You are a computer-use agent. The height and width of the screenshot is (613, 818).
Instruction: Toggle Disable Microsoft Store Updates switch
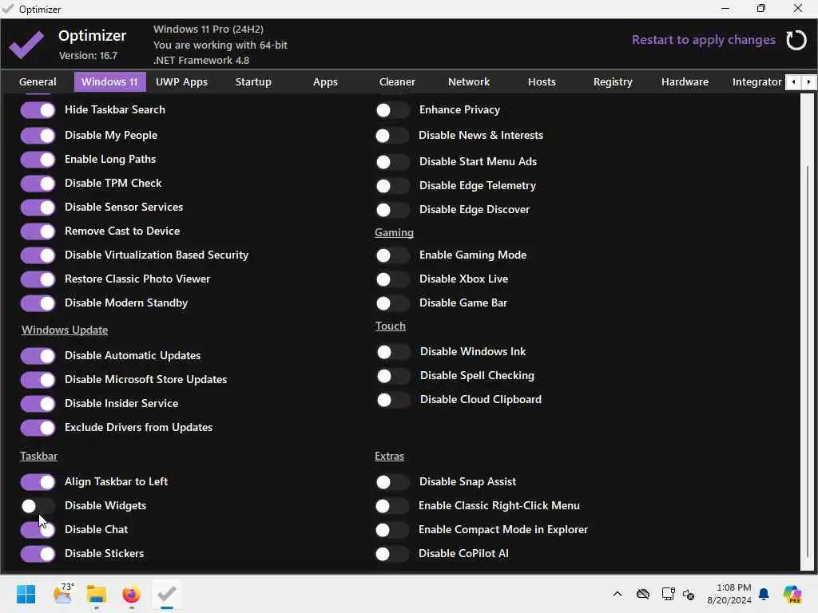coord(38,380)
